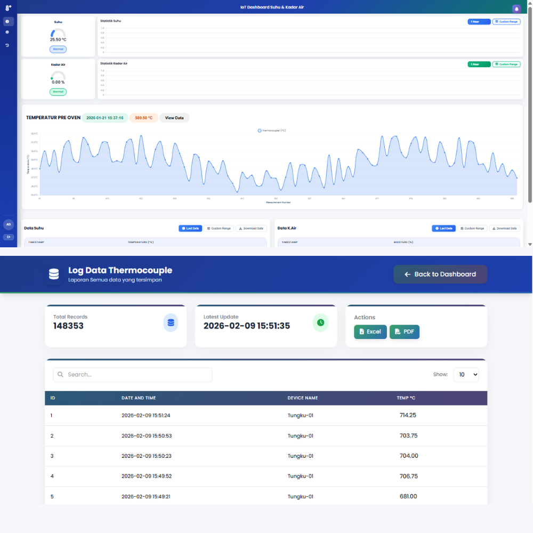The height and width of the screenshot is (533, 533).
Task: Click the logout icon in the sidebar
Action: pyautogui.click(x=9, y=237)
